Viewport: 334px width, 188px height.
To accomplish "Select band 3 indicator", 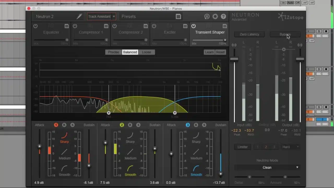I will pos(188,125).
